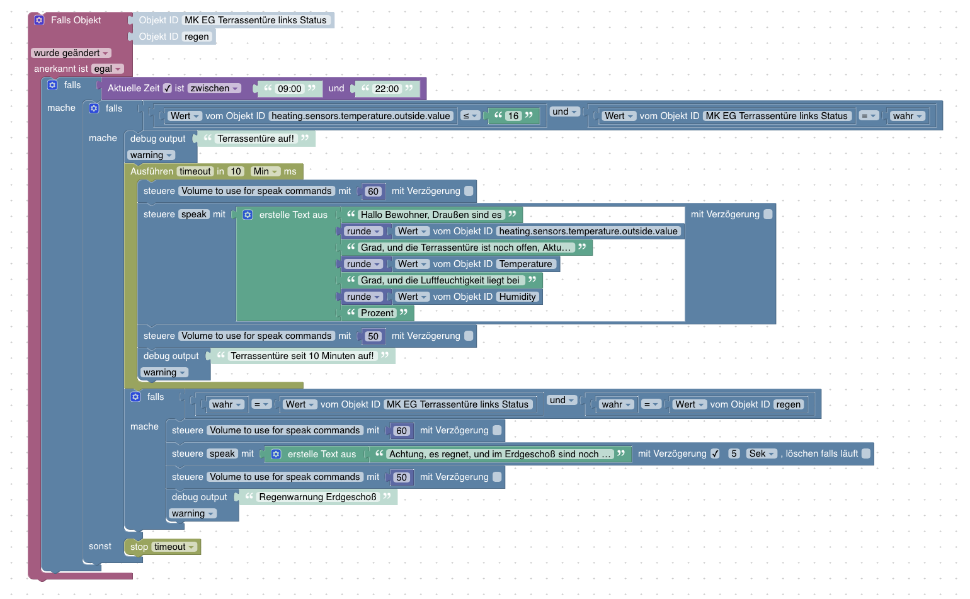This screenshot has height=599, width=970.
Task: Open equals operator dropdown before regen Wert
Action: pos(651,404)
